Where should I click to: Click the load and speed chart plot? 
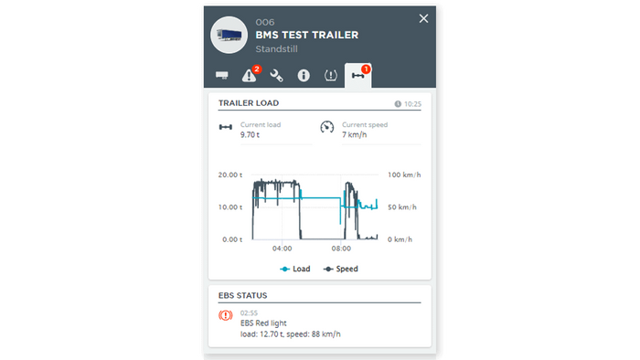click(315, 207)
